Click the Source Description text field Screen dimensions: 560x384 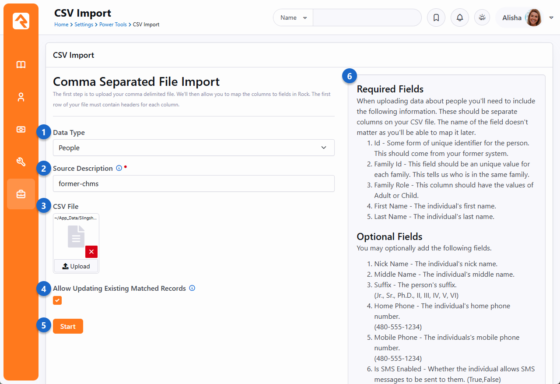click(x=193, y=184)
